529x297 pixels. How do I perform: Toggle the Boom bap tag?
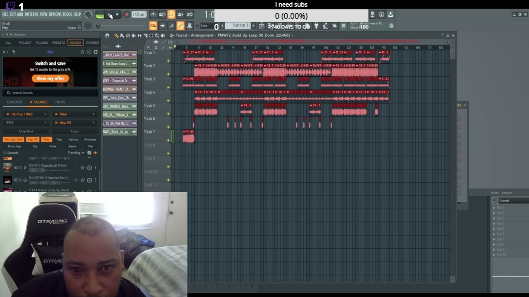tap(14, 146)
